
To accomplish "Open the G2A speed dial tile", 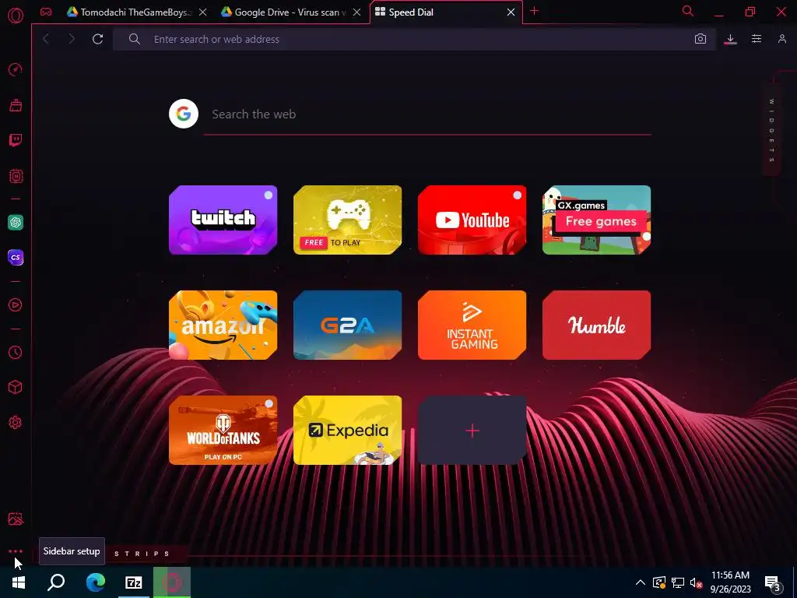I will coord(348,325).
